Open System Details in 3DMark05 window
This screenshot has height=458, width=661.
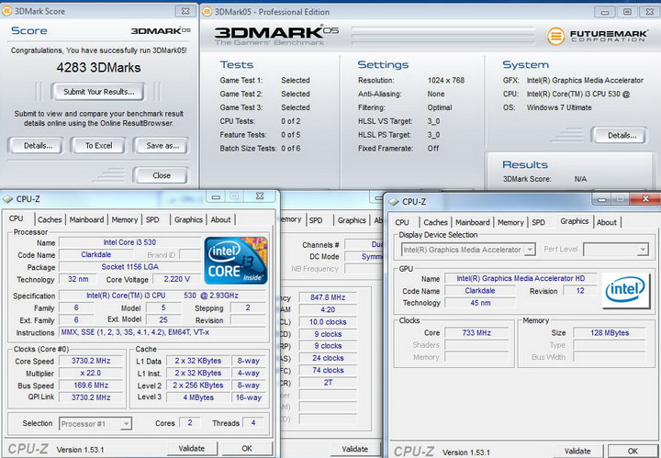[621, 135]
